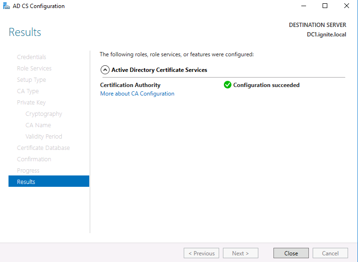Collapse the Active Directory Certificate Services section
This screenshot has width=358, height=262.
tap(105, 70)
